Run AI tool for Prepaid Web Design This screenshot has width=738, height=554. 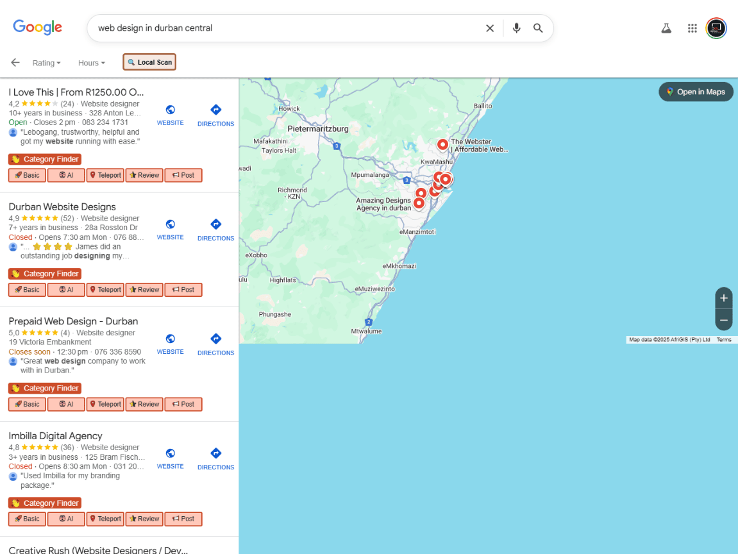pyautogui.click(x=66, y=405)
